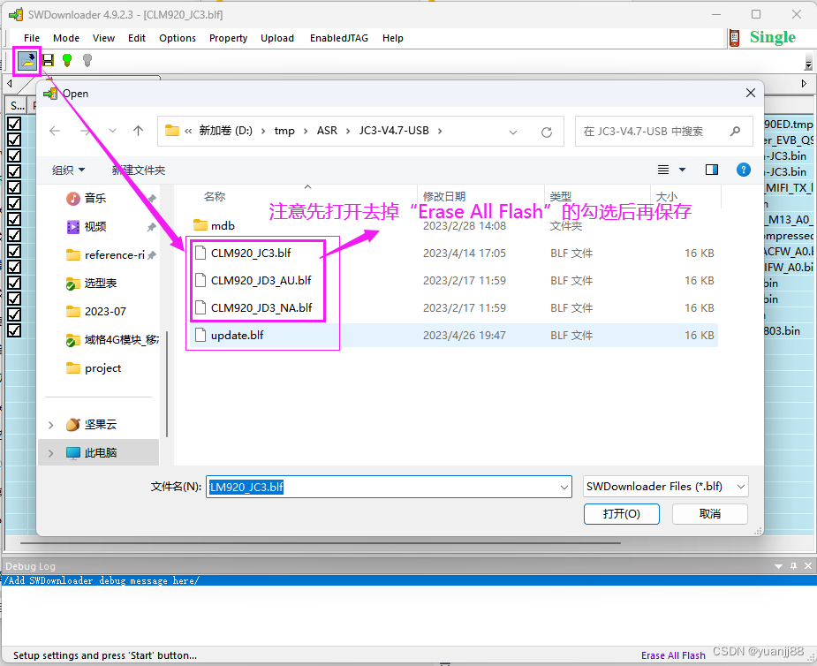Expand the 坚果云 tree node

(x=50, y=425)
